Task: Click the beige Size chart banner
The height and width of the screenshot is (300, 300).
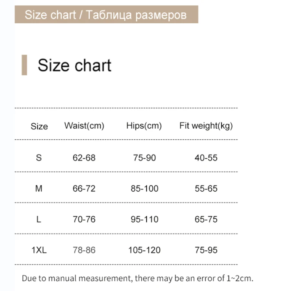Action: pos(106,14)
